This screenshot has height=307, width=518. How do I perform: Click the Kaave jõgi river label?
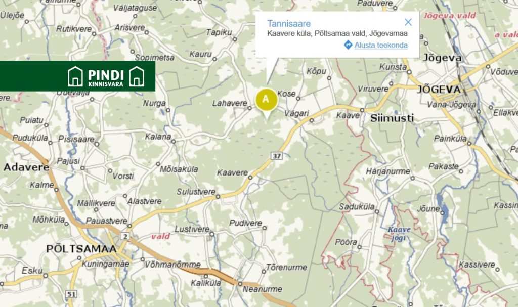pyautogui.click(x=399, y=233)
